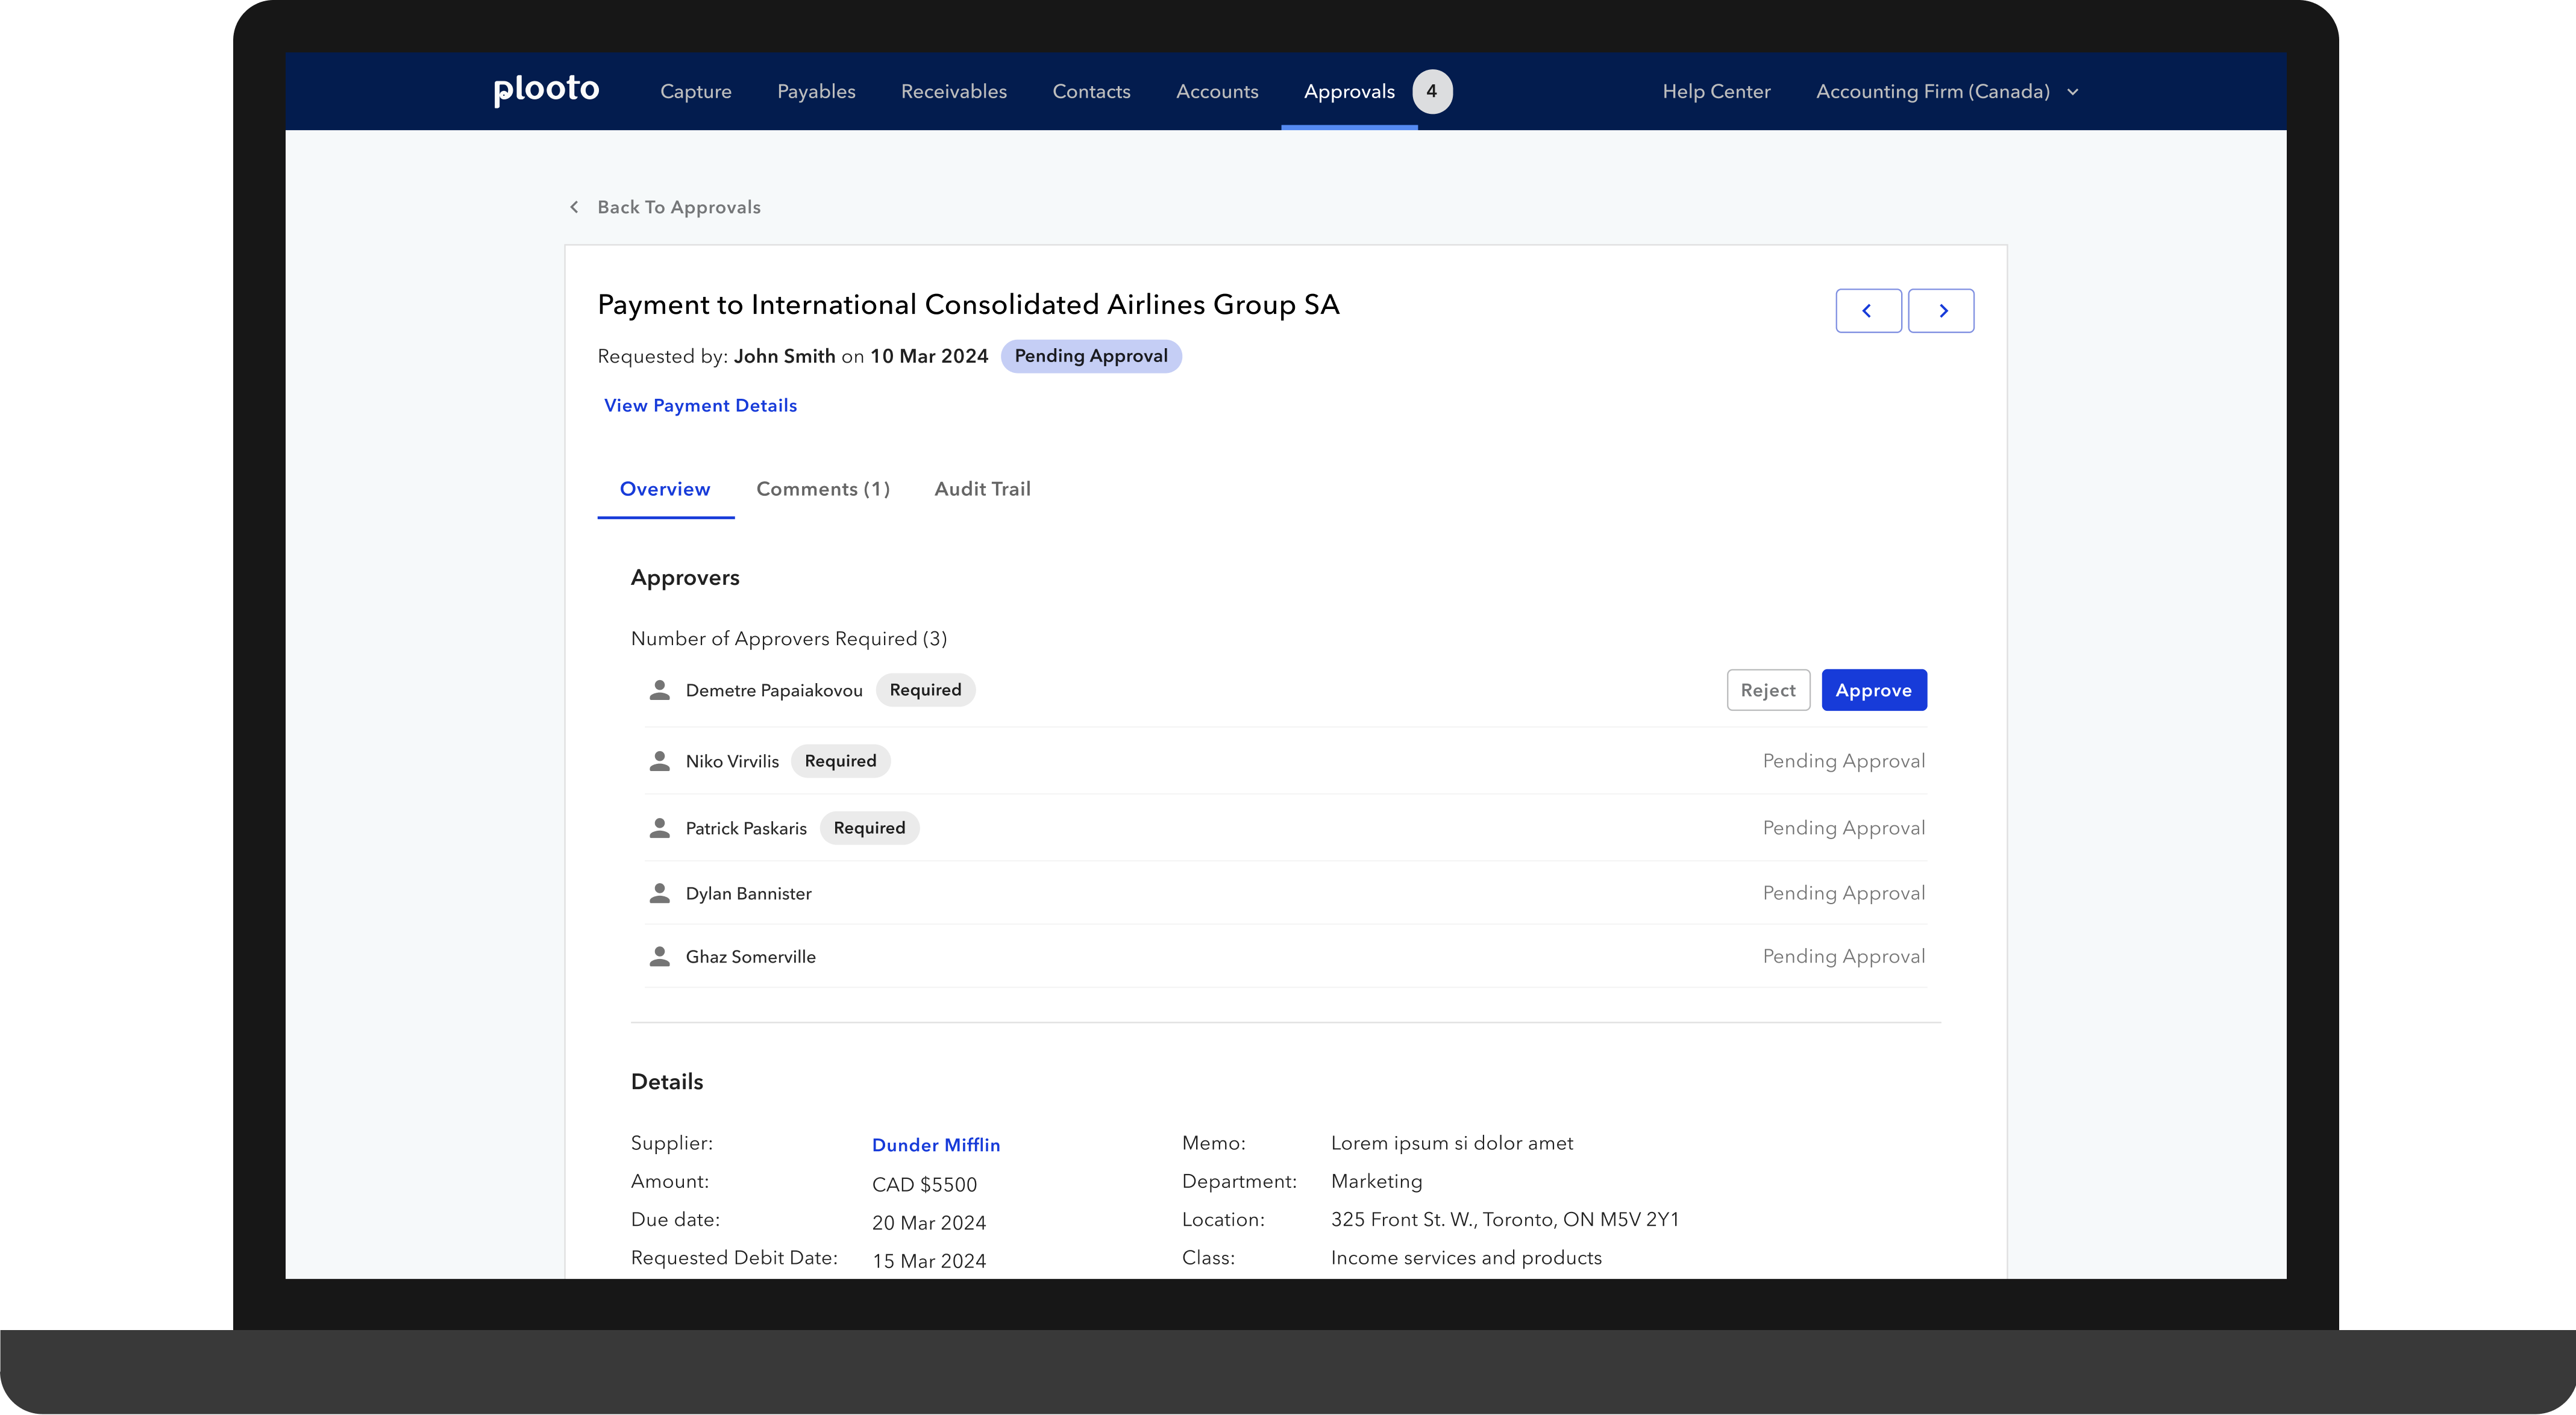
Task: Click Pending Approval status in Dylan Bannister row
Action: 1844,893
